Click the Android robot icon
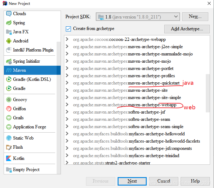The width and height of the screenshot is (214, 188). 9,41
